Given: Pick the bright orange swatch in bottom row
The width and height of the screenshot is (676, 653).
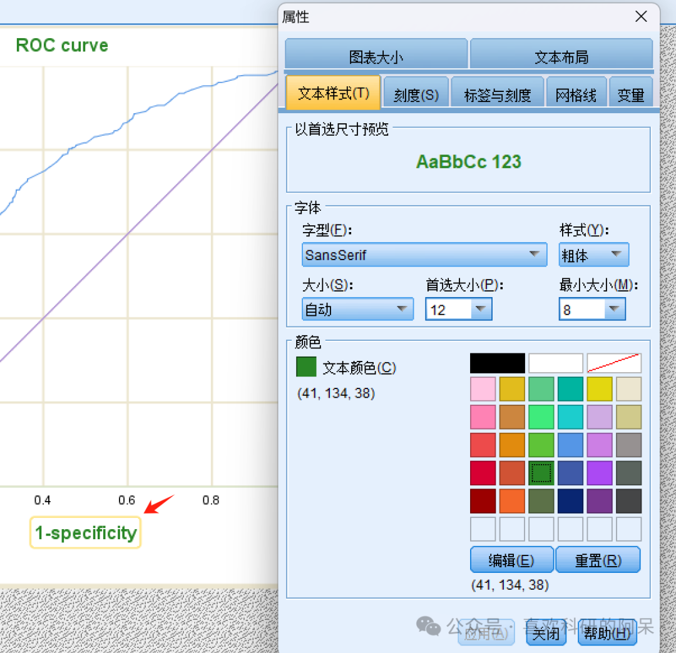Looking at the screenshot, I should coord(512,500).
